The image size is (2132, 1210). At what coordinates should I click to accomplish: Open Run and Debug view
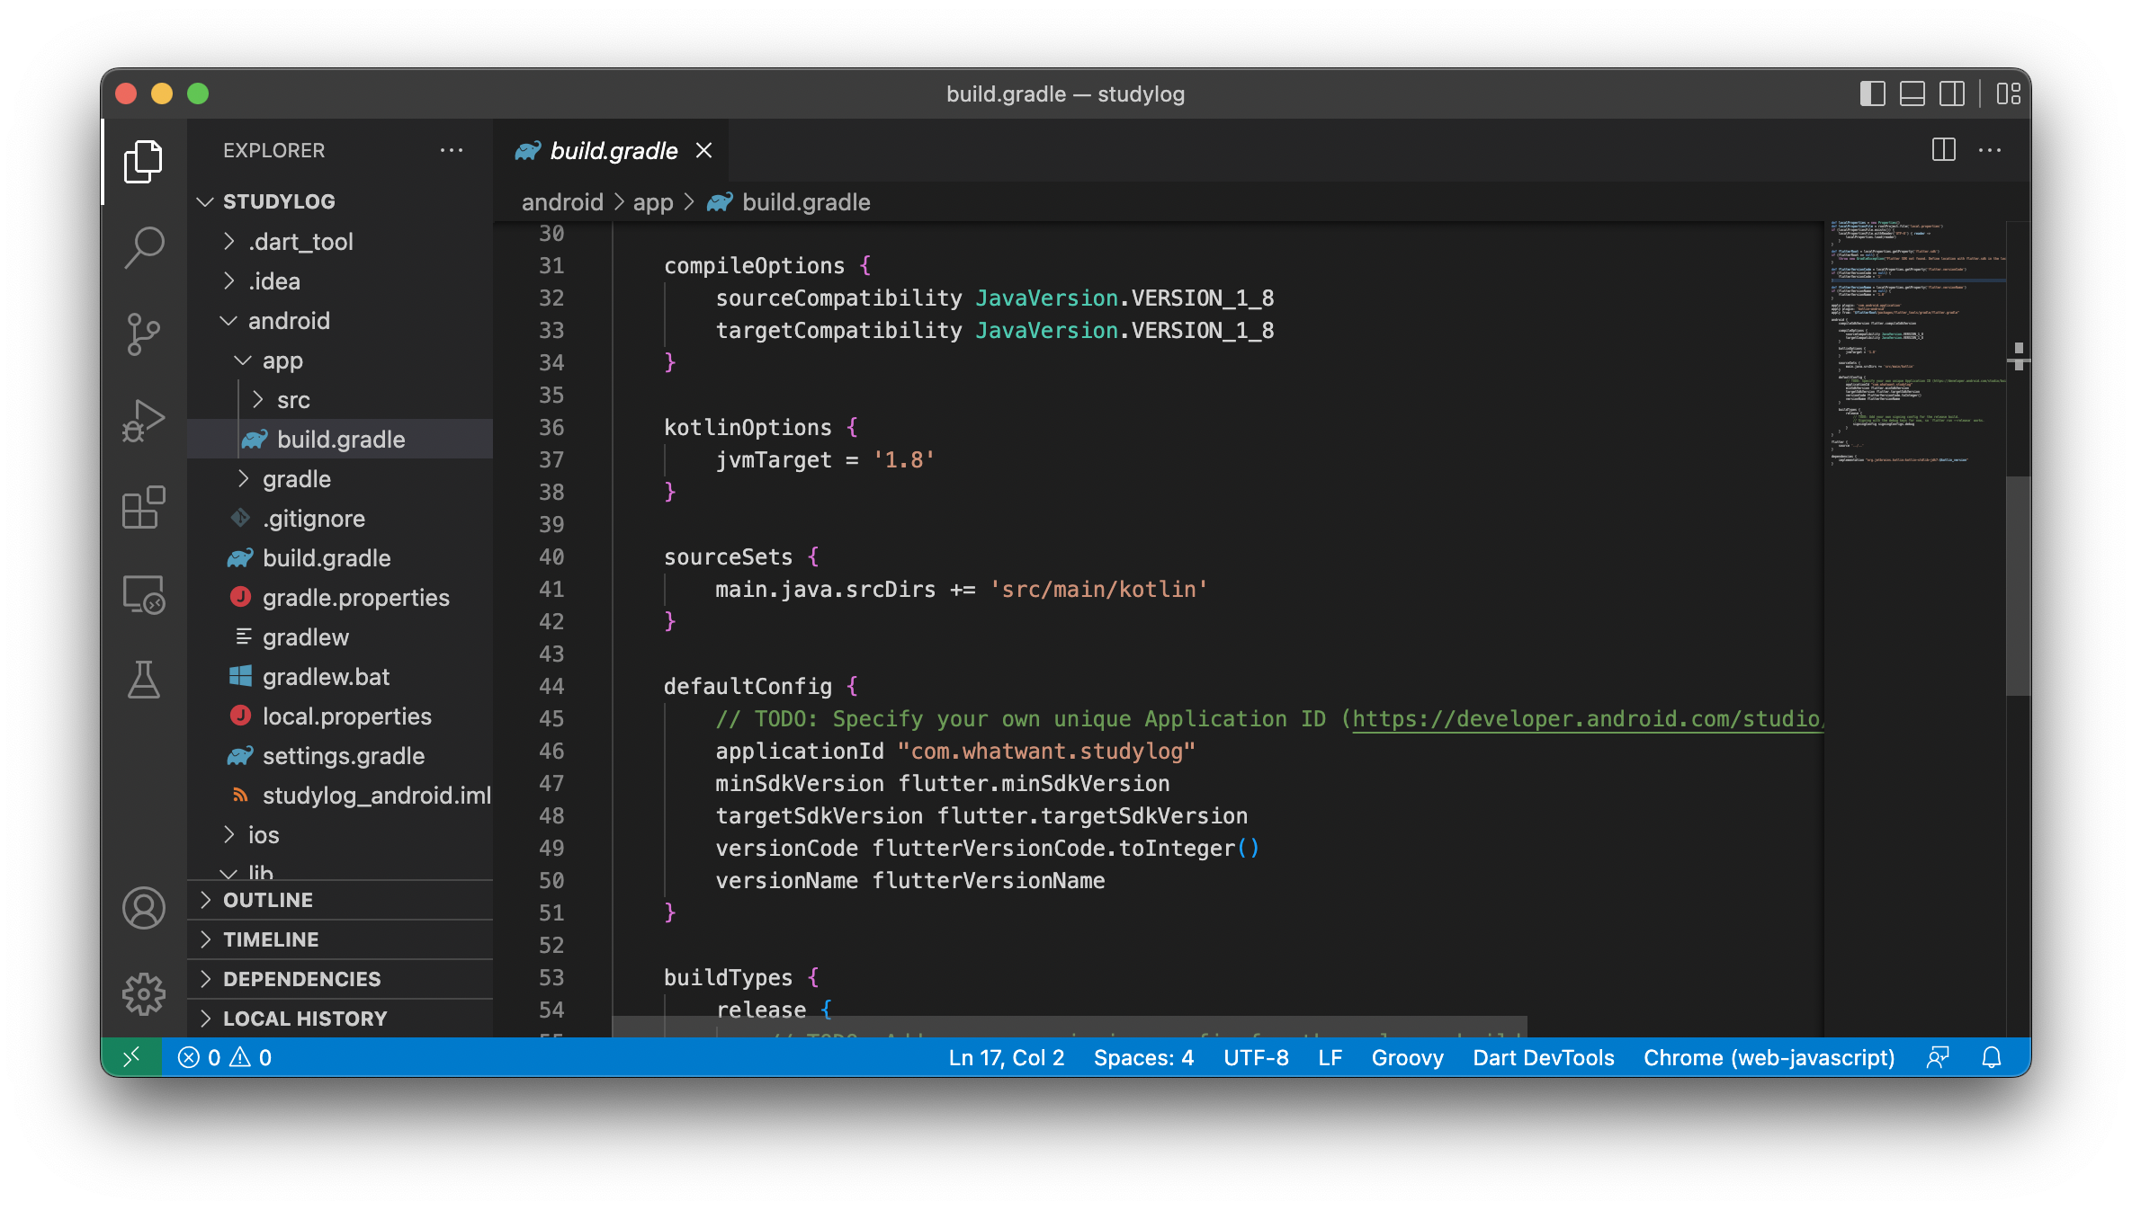click(x=144, y=421)
